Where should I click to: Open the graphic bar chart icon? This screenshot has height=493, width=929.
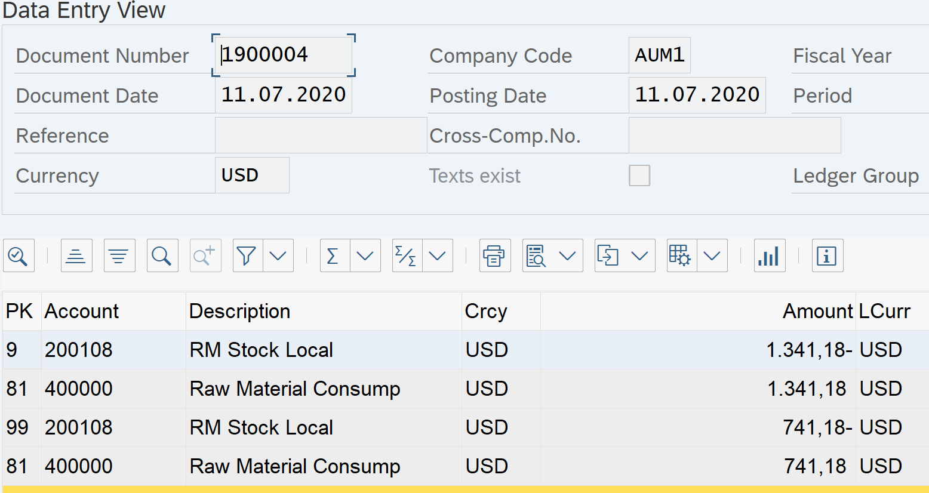pyautogui.click(x=769, y=256)
